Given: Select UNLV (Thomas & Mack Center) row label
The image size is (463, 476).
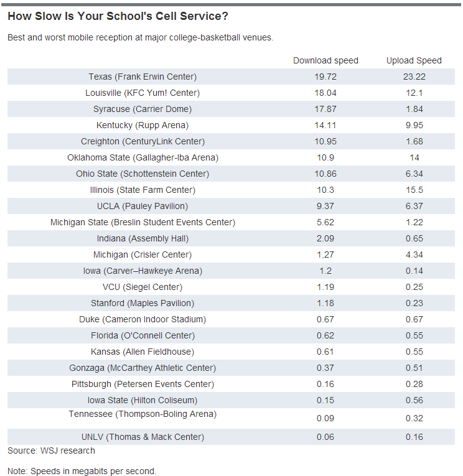Looking at the screenshot, I should [143, 437].
